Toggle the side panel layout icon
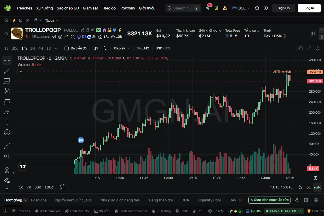Screen dimensions: 324x216 coord(313,33)
